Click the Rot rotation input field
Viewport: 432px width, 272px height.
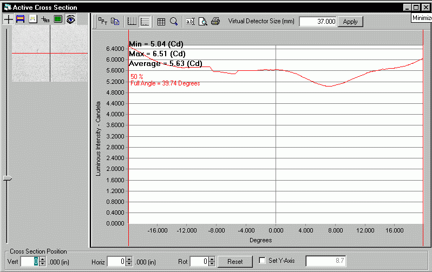coord(199,262)
